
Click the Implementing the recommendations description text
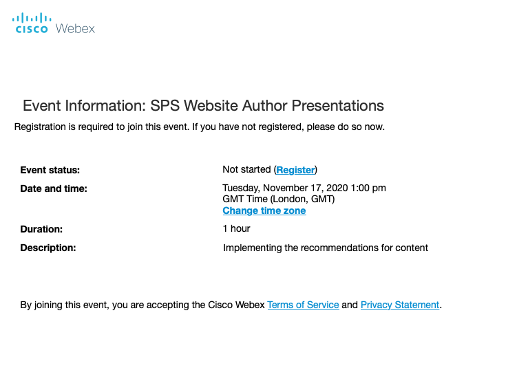pos(326,248)
